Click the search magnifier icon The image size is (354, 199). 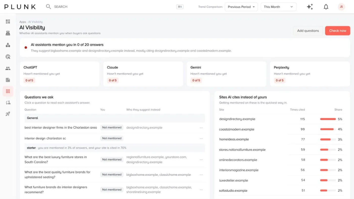[48, 7]
